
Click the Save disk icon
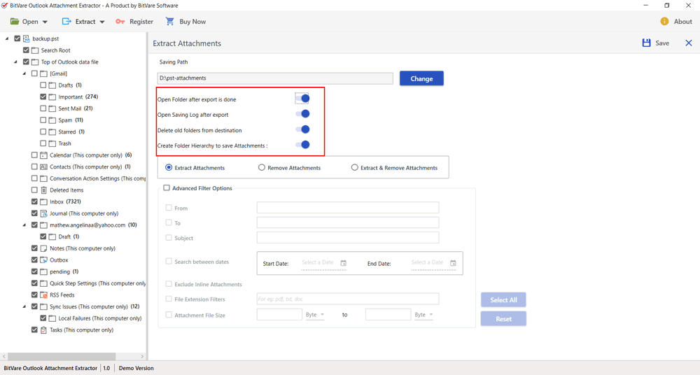[x=646, y=43]
